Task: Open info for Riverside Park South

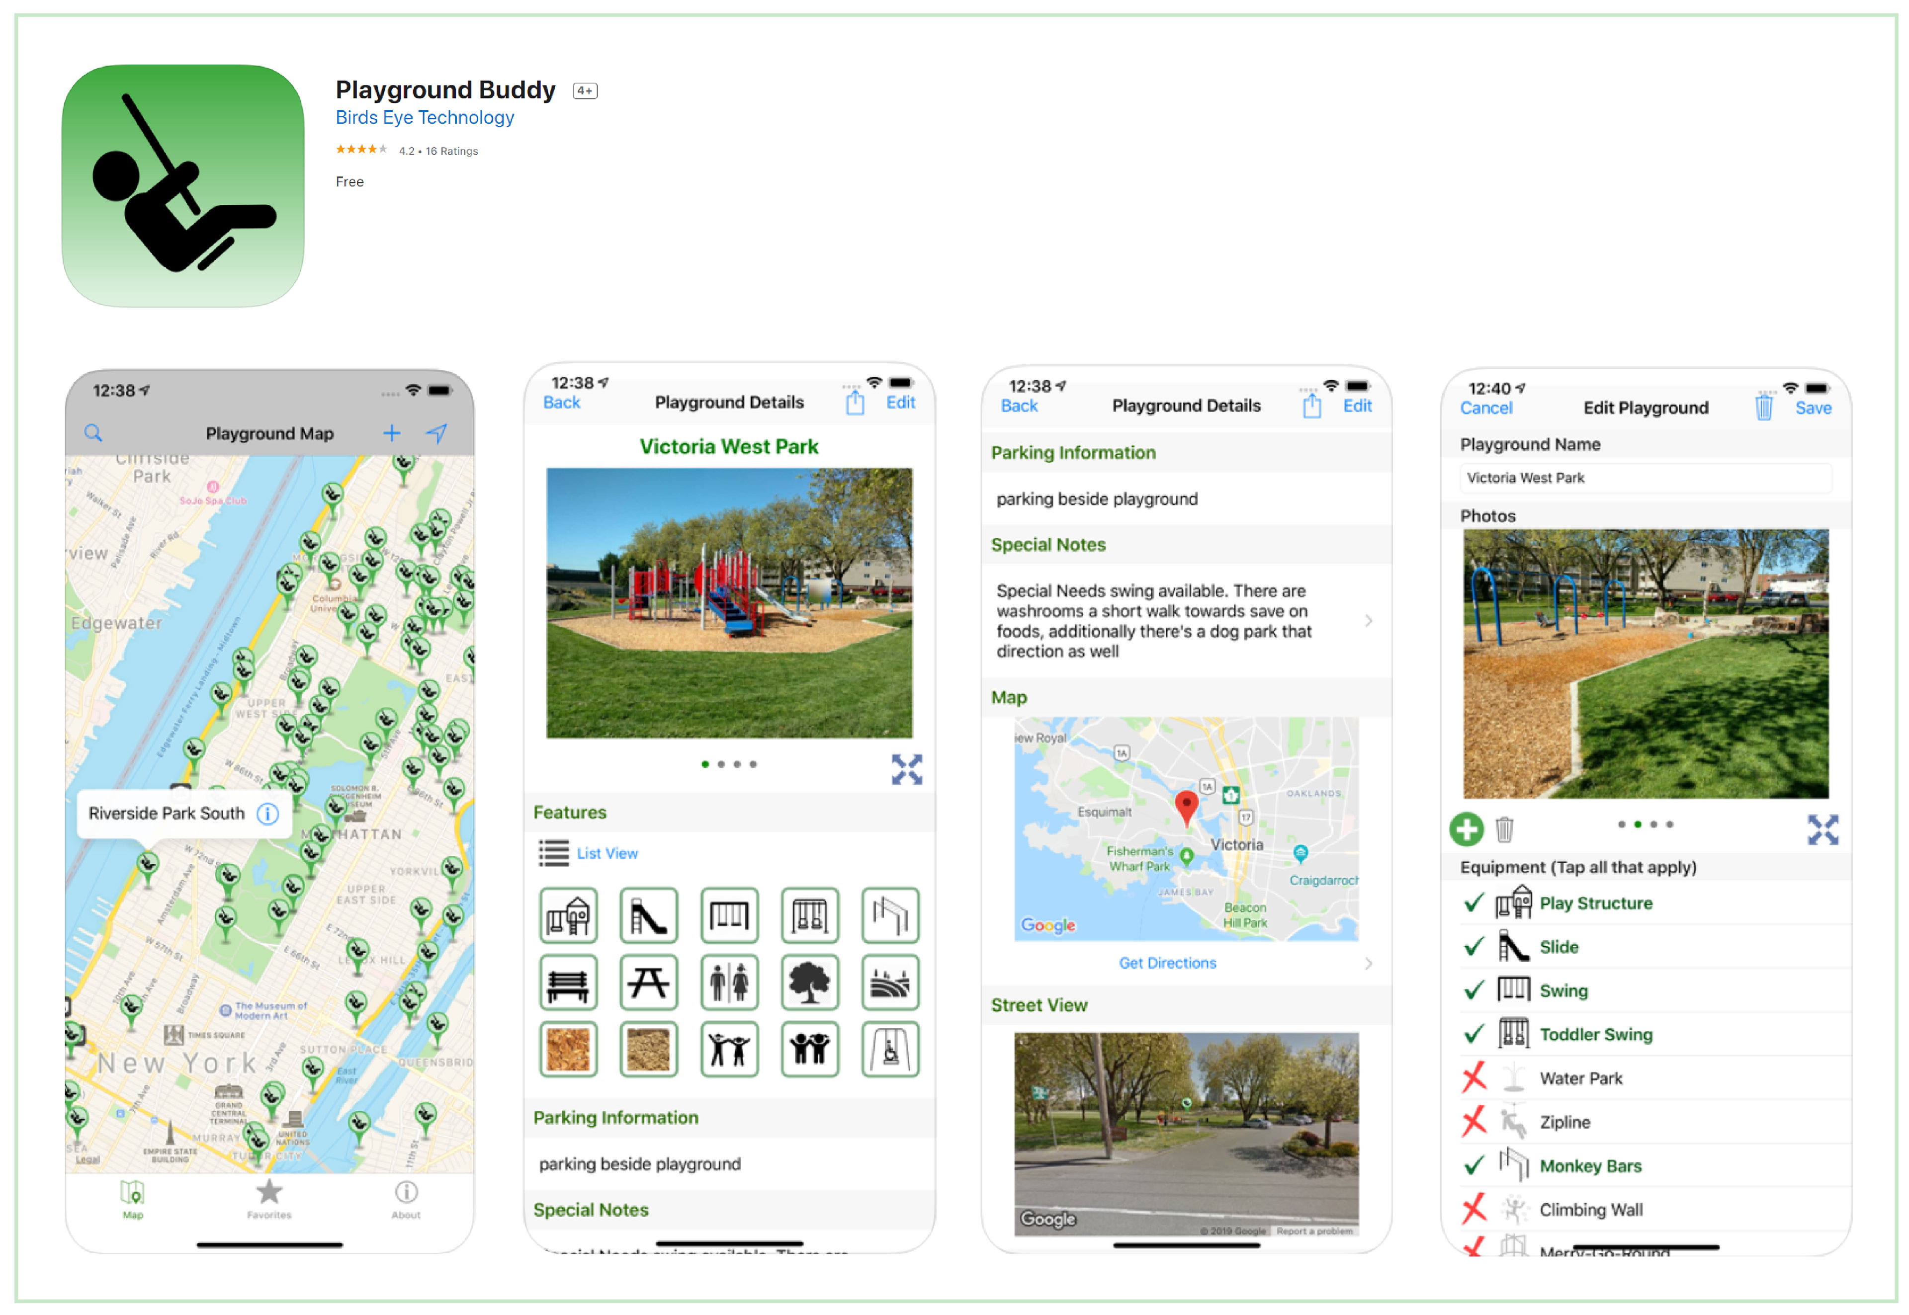Action: pos(268,814)
